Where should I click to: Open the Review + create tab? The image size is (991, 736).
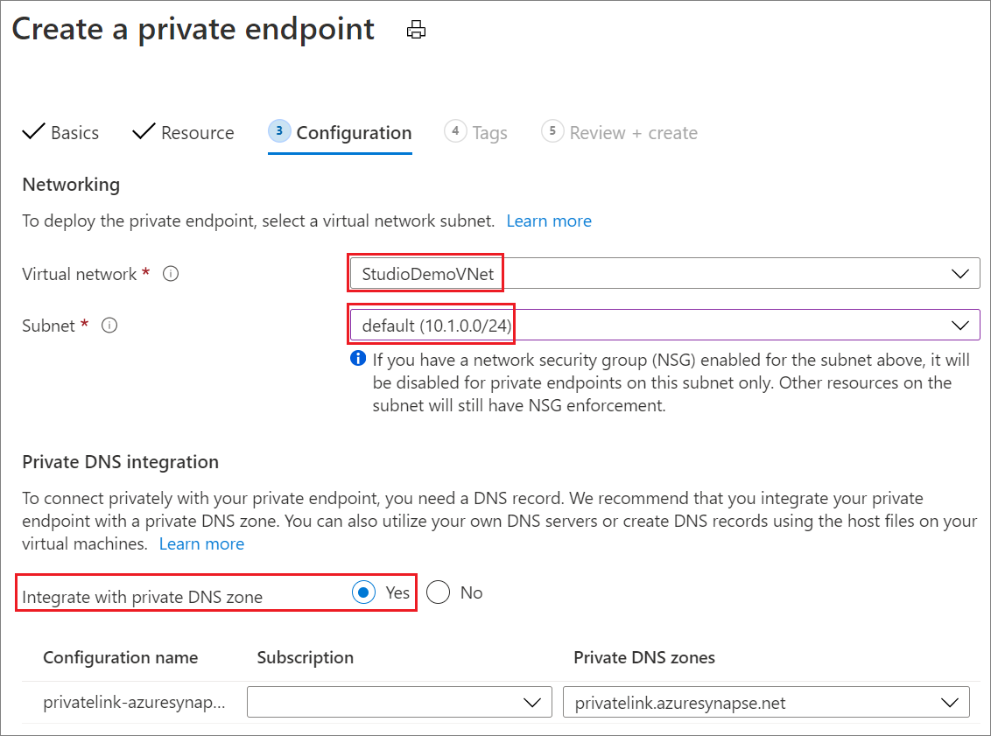pos(633,133)
